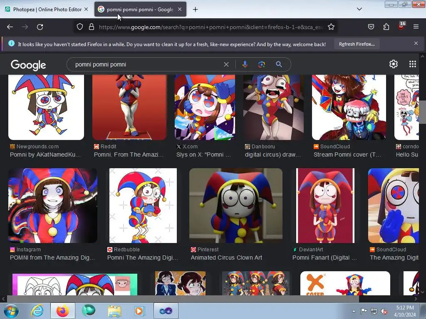
Task: Show hidden tray icons arrow
Action: tap(354, 312)
